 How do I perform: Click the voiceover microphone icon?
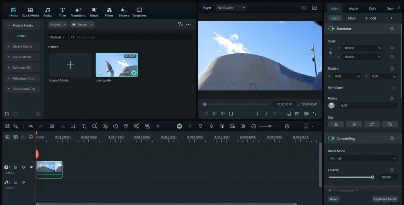point(211,126)
